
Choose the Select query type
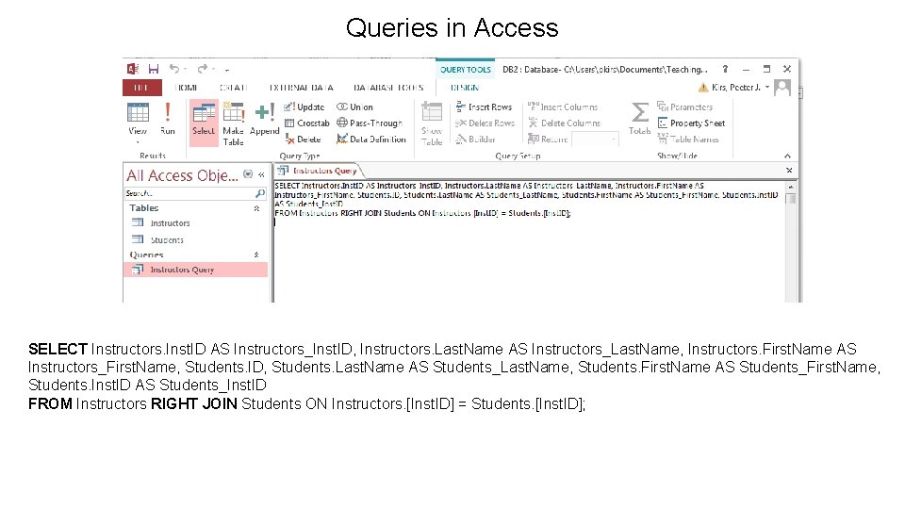click(x=204, y=123)
